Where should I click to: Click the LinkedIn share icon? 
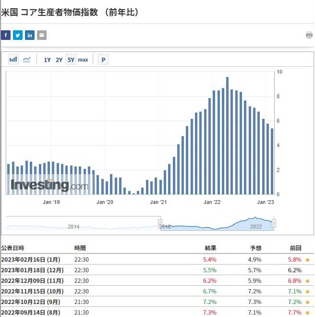pyautogui.click(x=30, y=35)
